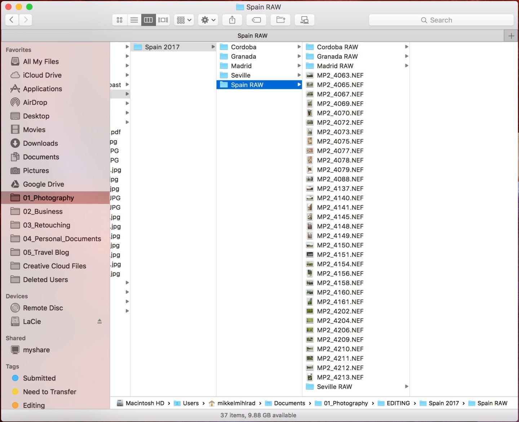The height and width of the screenshot is (422, 519).
Task: Expand the Seville folder arrow
Action: (299, 75)
